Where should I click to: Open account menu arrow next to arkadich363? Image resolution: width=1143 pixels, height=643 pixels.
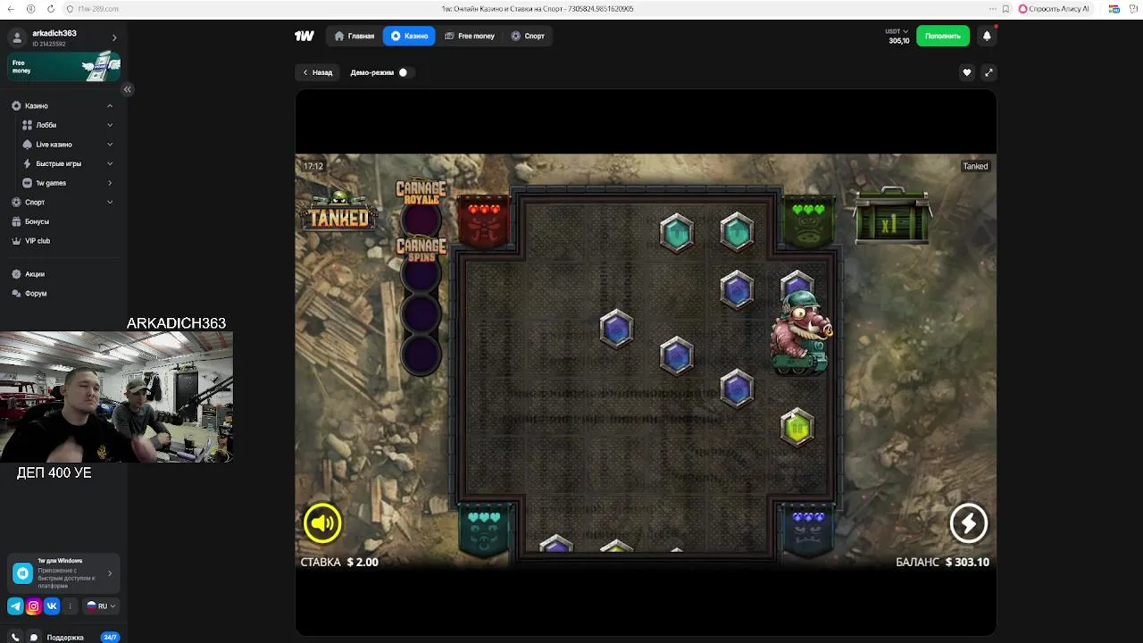pyautogui.click(x=114, y=38)
